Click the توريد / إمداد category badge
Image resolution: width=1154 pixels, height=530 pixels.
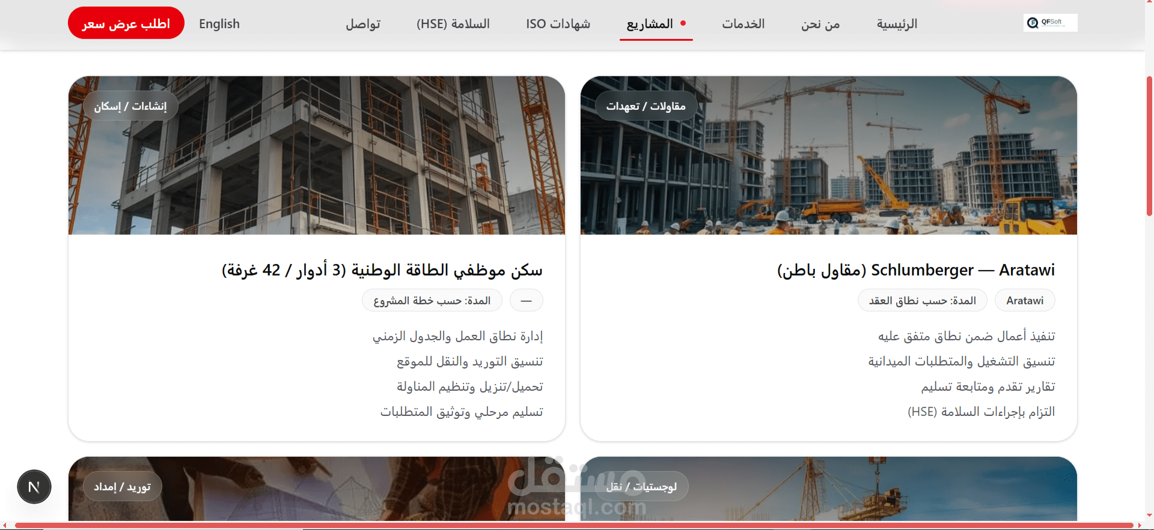(x=122, y=487)
